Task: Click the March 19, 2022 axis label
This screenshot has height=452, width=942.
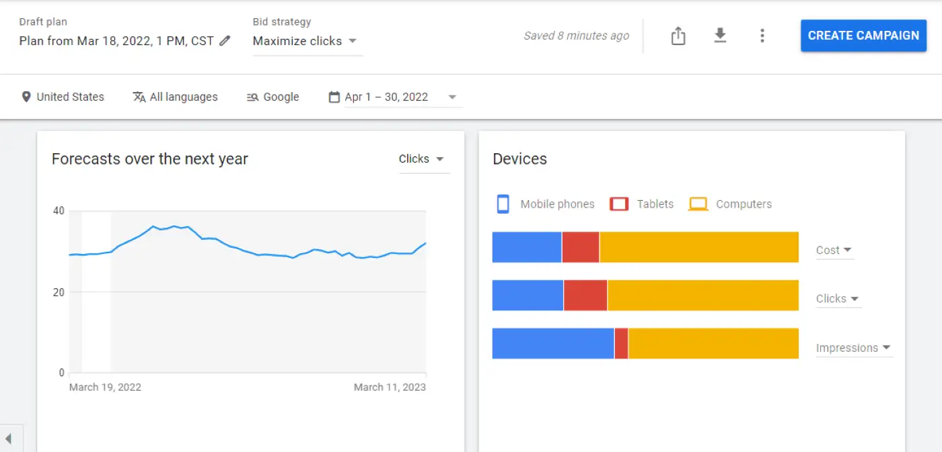Action: tap(105, 387)
